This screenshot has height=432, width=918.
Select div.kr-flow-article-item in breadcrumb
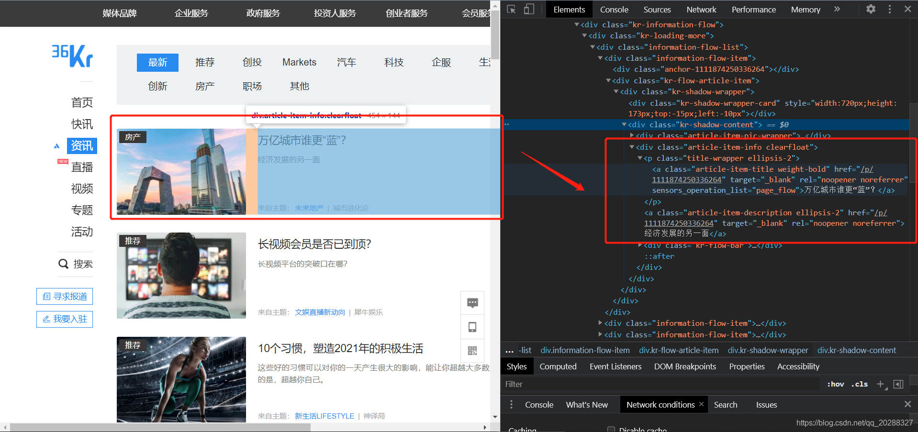[x=679, y=351]
